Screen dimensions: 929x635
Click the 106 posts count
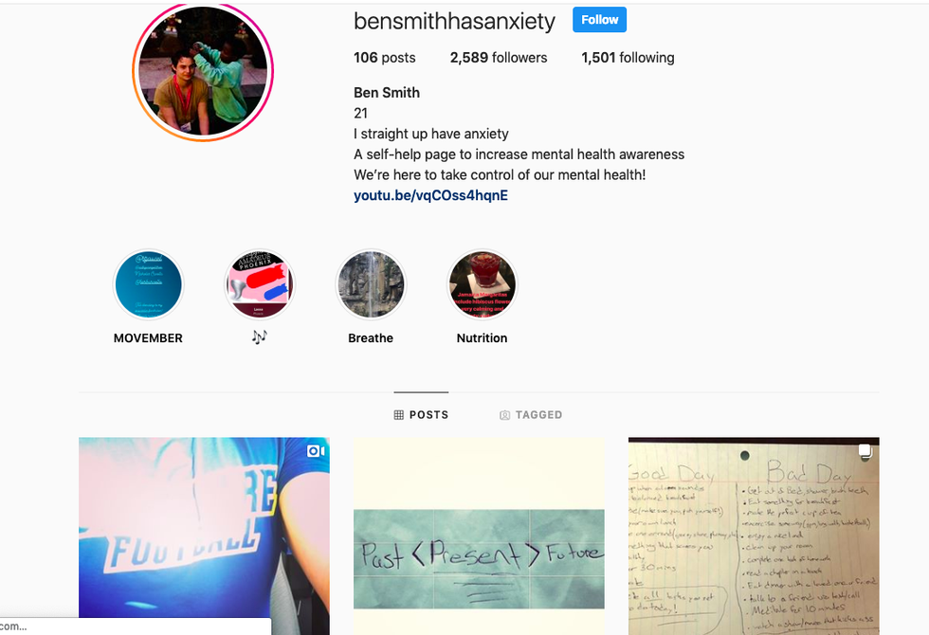point(385,58)
